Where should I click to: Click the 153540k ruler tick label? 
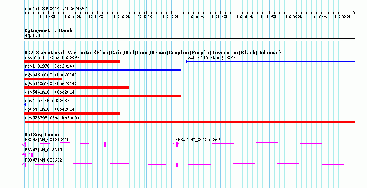coord(146,17)
